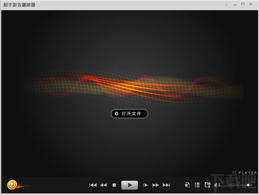This screenshot has height=195, width=259.
Task: Show the playlist panel
Action: pos(197,185)
